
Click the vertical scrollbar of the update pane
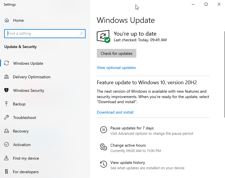224,74
